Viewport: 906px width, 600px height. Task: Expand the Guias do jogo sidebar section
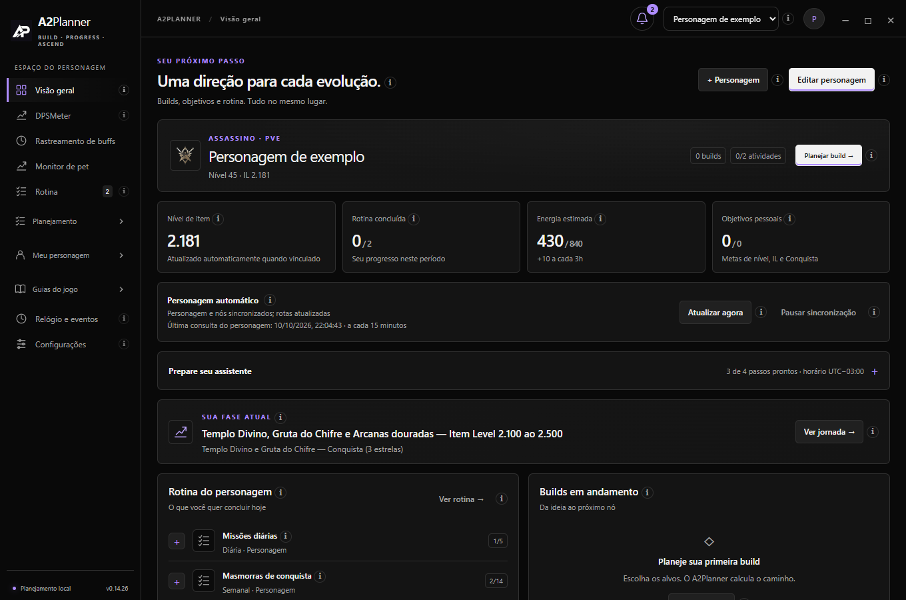(x=70, y=289)
